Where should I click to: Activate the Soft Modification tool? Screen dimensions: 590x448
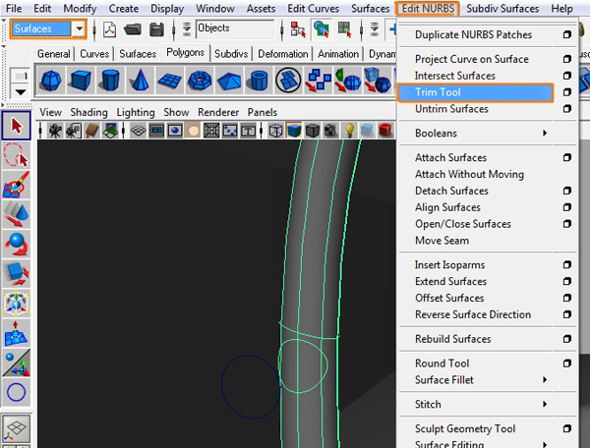coord(16,333)
